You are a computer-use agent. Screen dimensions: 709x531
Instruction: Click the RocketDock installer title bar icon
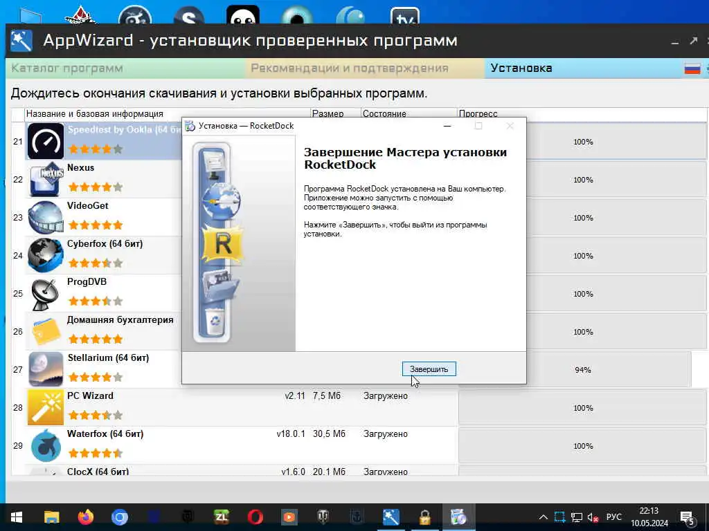coord(190,126)
